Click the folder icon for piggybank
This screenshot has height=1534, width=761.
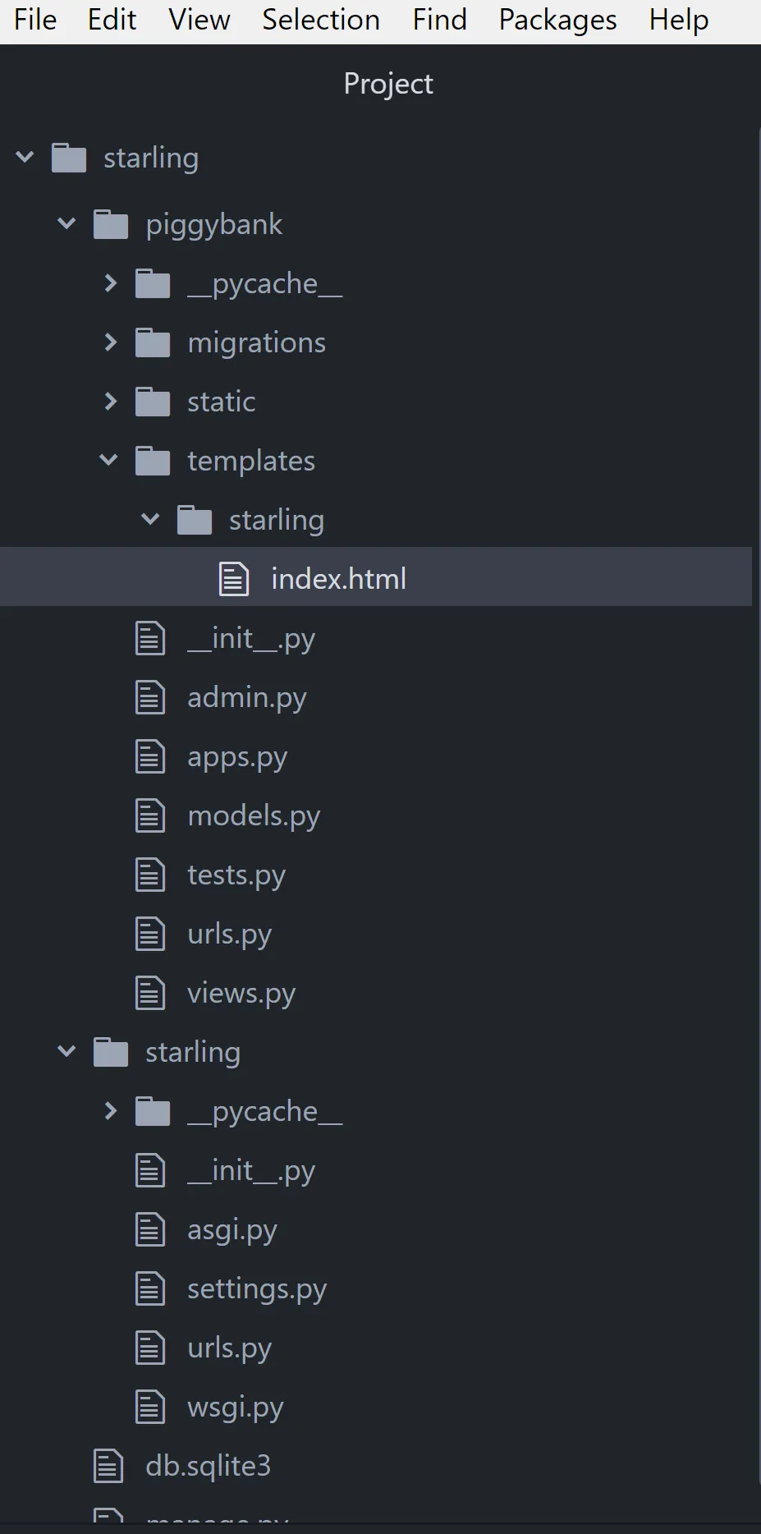point(111,224)
